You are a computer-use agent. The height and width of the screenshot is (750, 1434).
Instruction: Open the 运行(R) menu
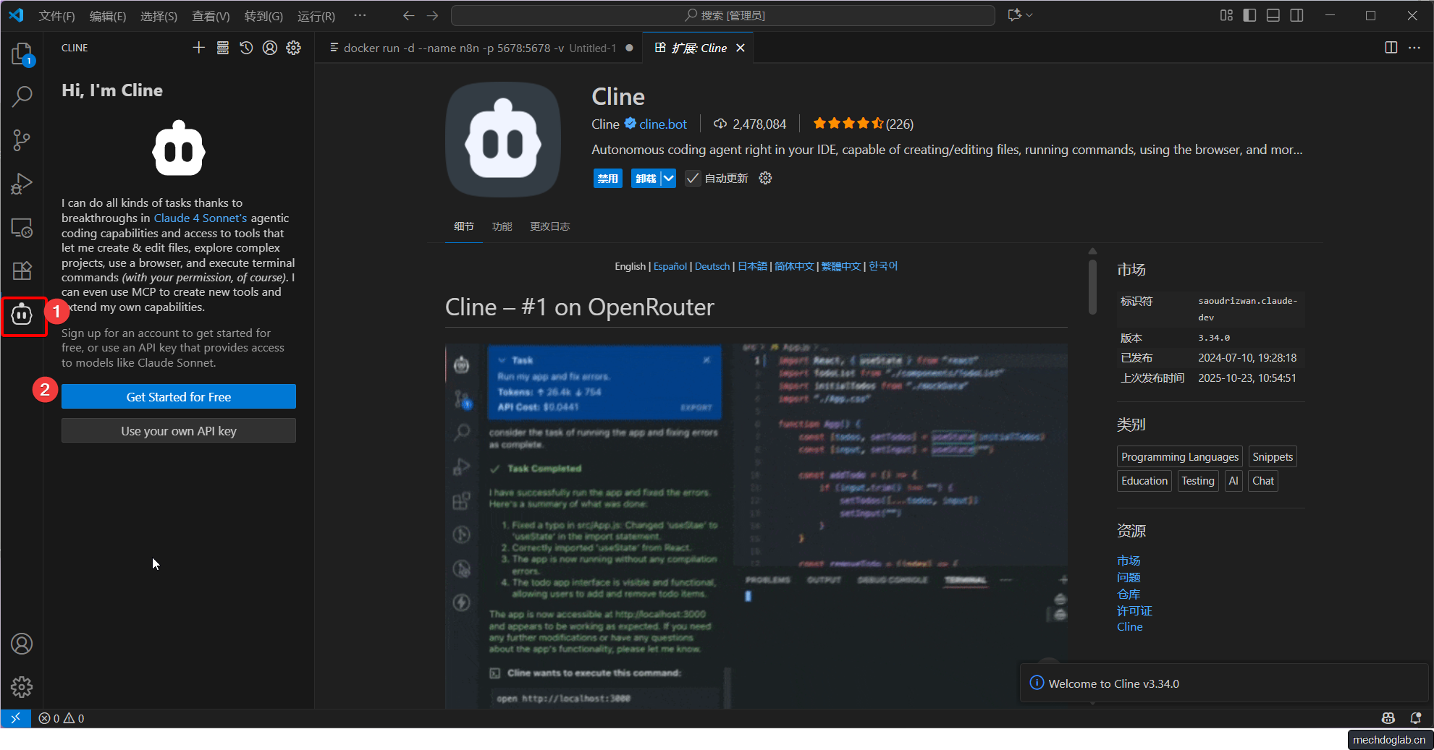[x=316, y=16]
